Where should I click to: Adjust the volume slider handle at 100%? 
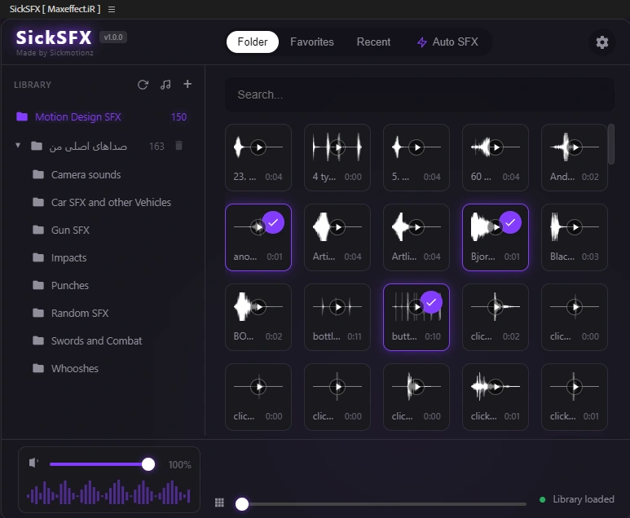(x=148, y=464)
